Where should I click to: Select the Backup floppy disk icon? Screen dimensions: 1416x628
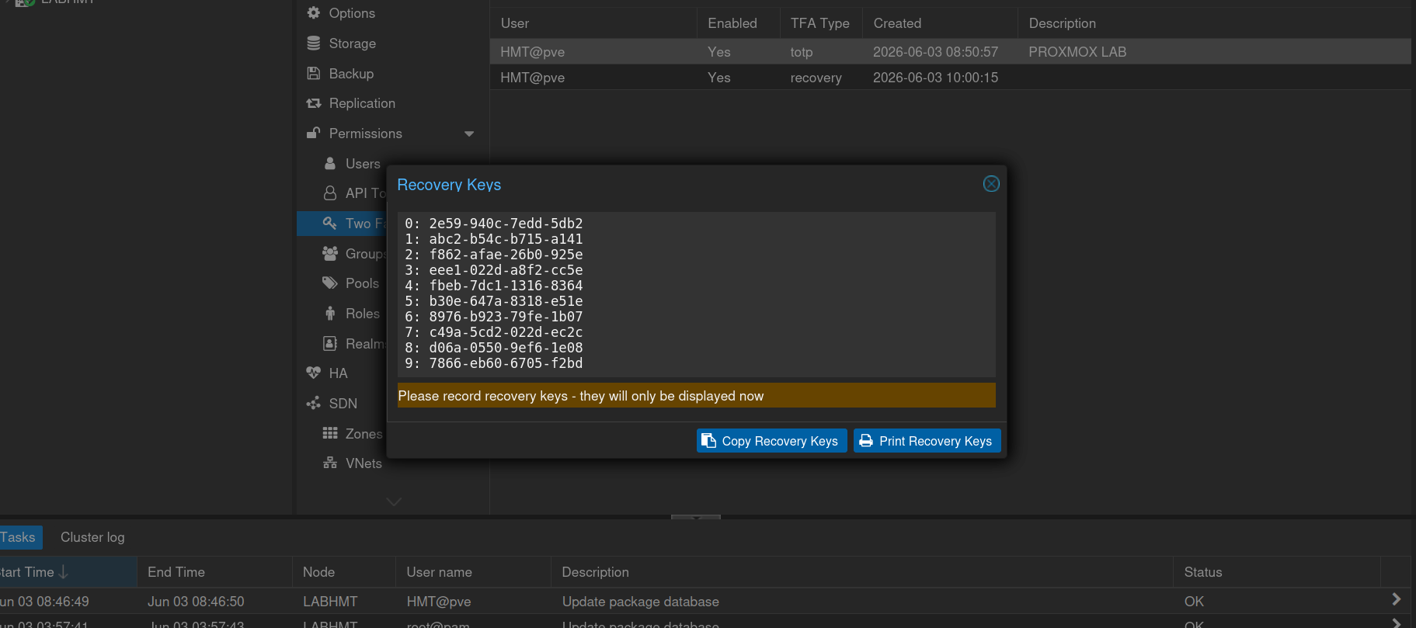click(314, 74)
